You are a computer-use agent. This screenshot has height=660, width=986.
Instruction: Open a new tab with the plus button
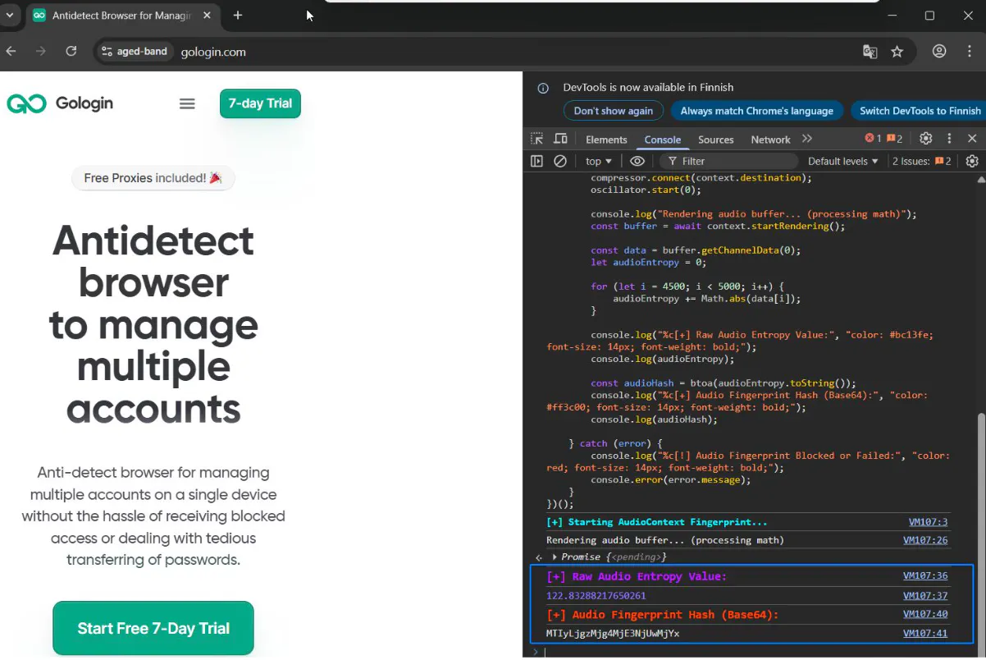[x=238, y=15]
